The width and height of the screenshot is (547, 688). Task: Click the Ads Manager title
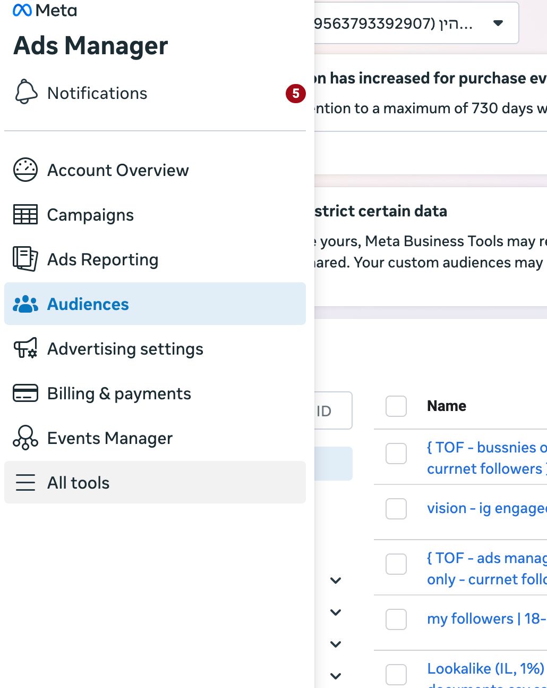[x=91, y=46]
